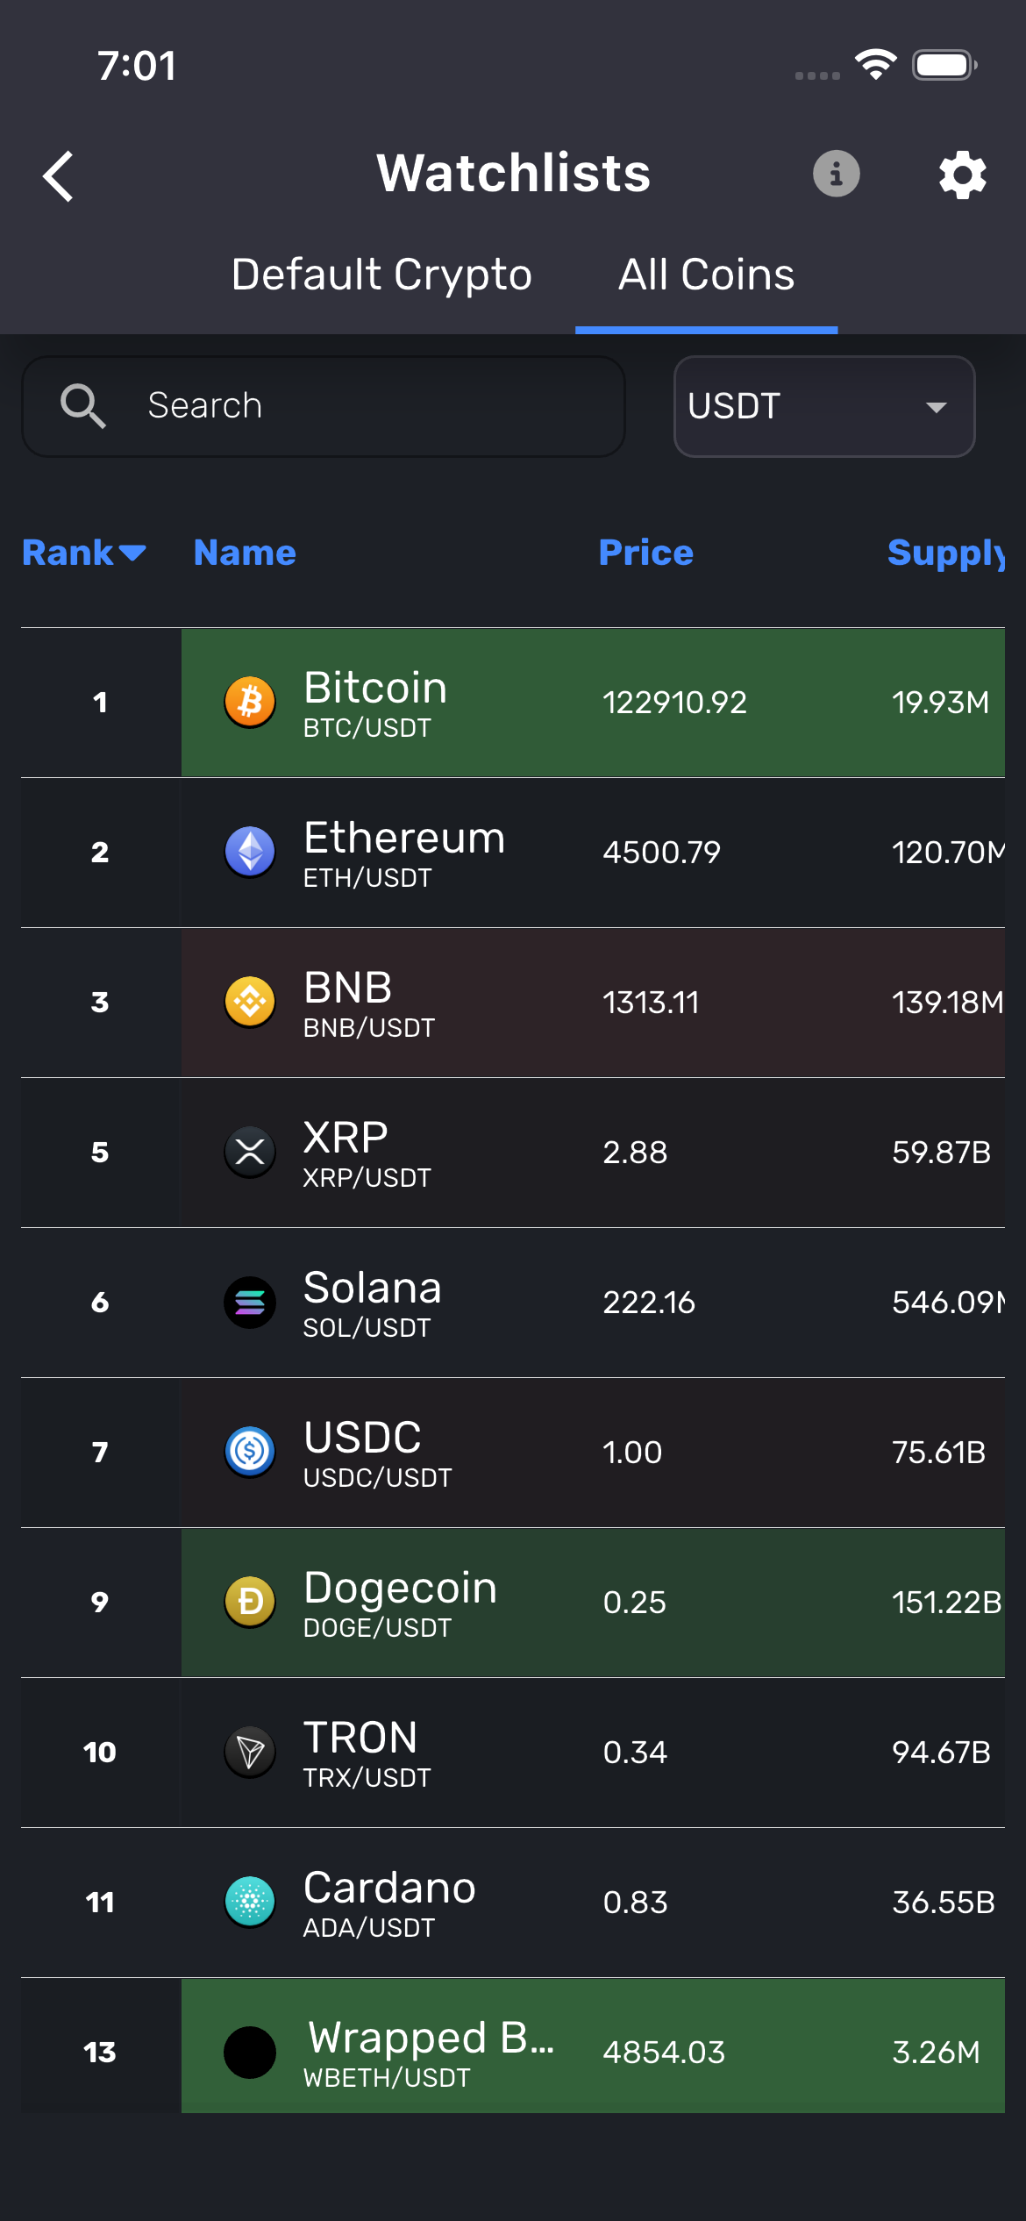Image resolution: width=1026 pixels, height=2221 pixels.
Task: Tap the Dogecoin coin logo
Action: pyautogui.click(x=250, y=1603)
